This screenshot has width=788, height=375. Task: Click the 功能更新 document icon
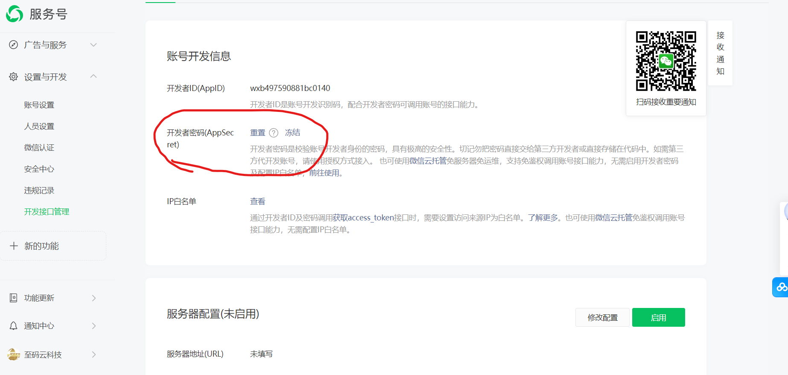14,298
